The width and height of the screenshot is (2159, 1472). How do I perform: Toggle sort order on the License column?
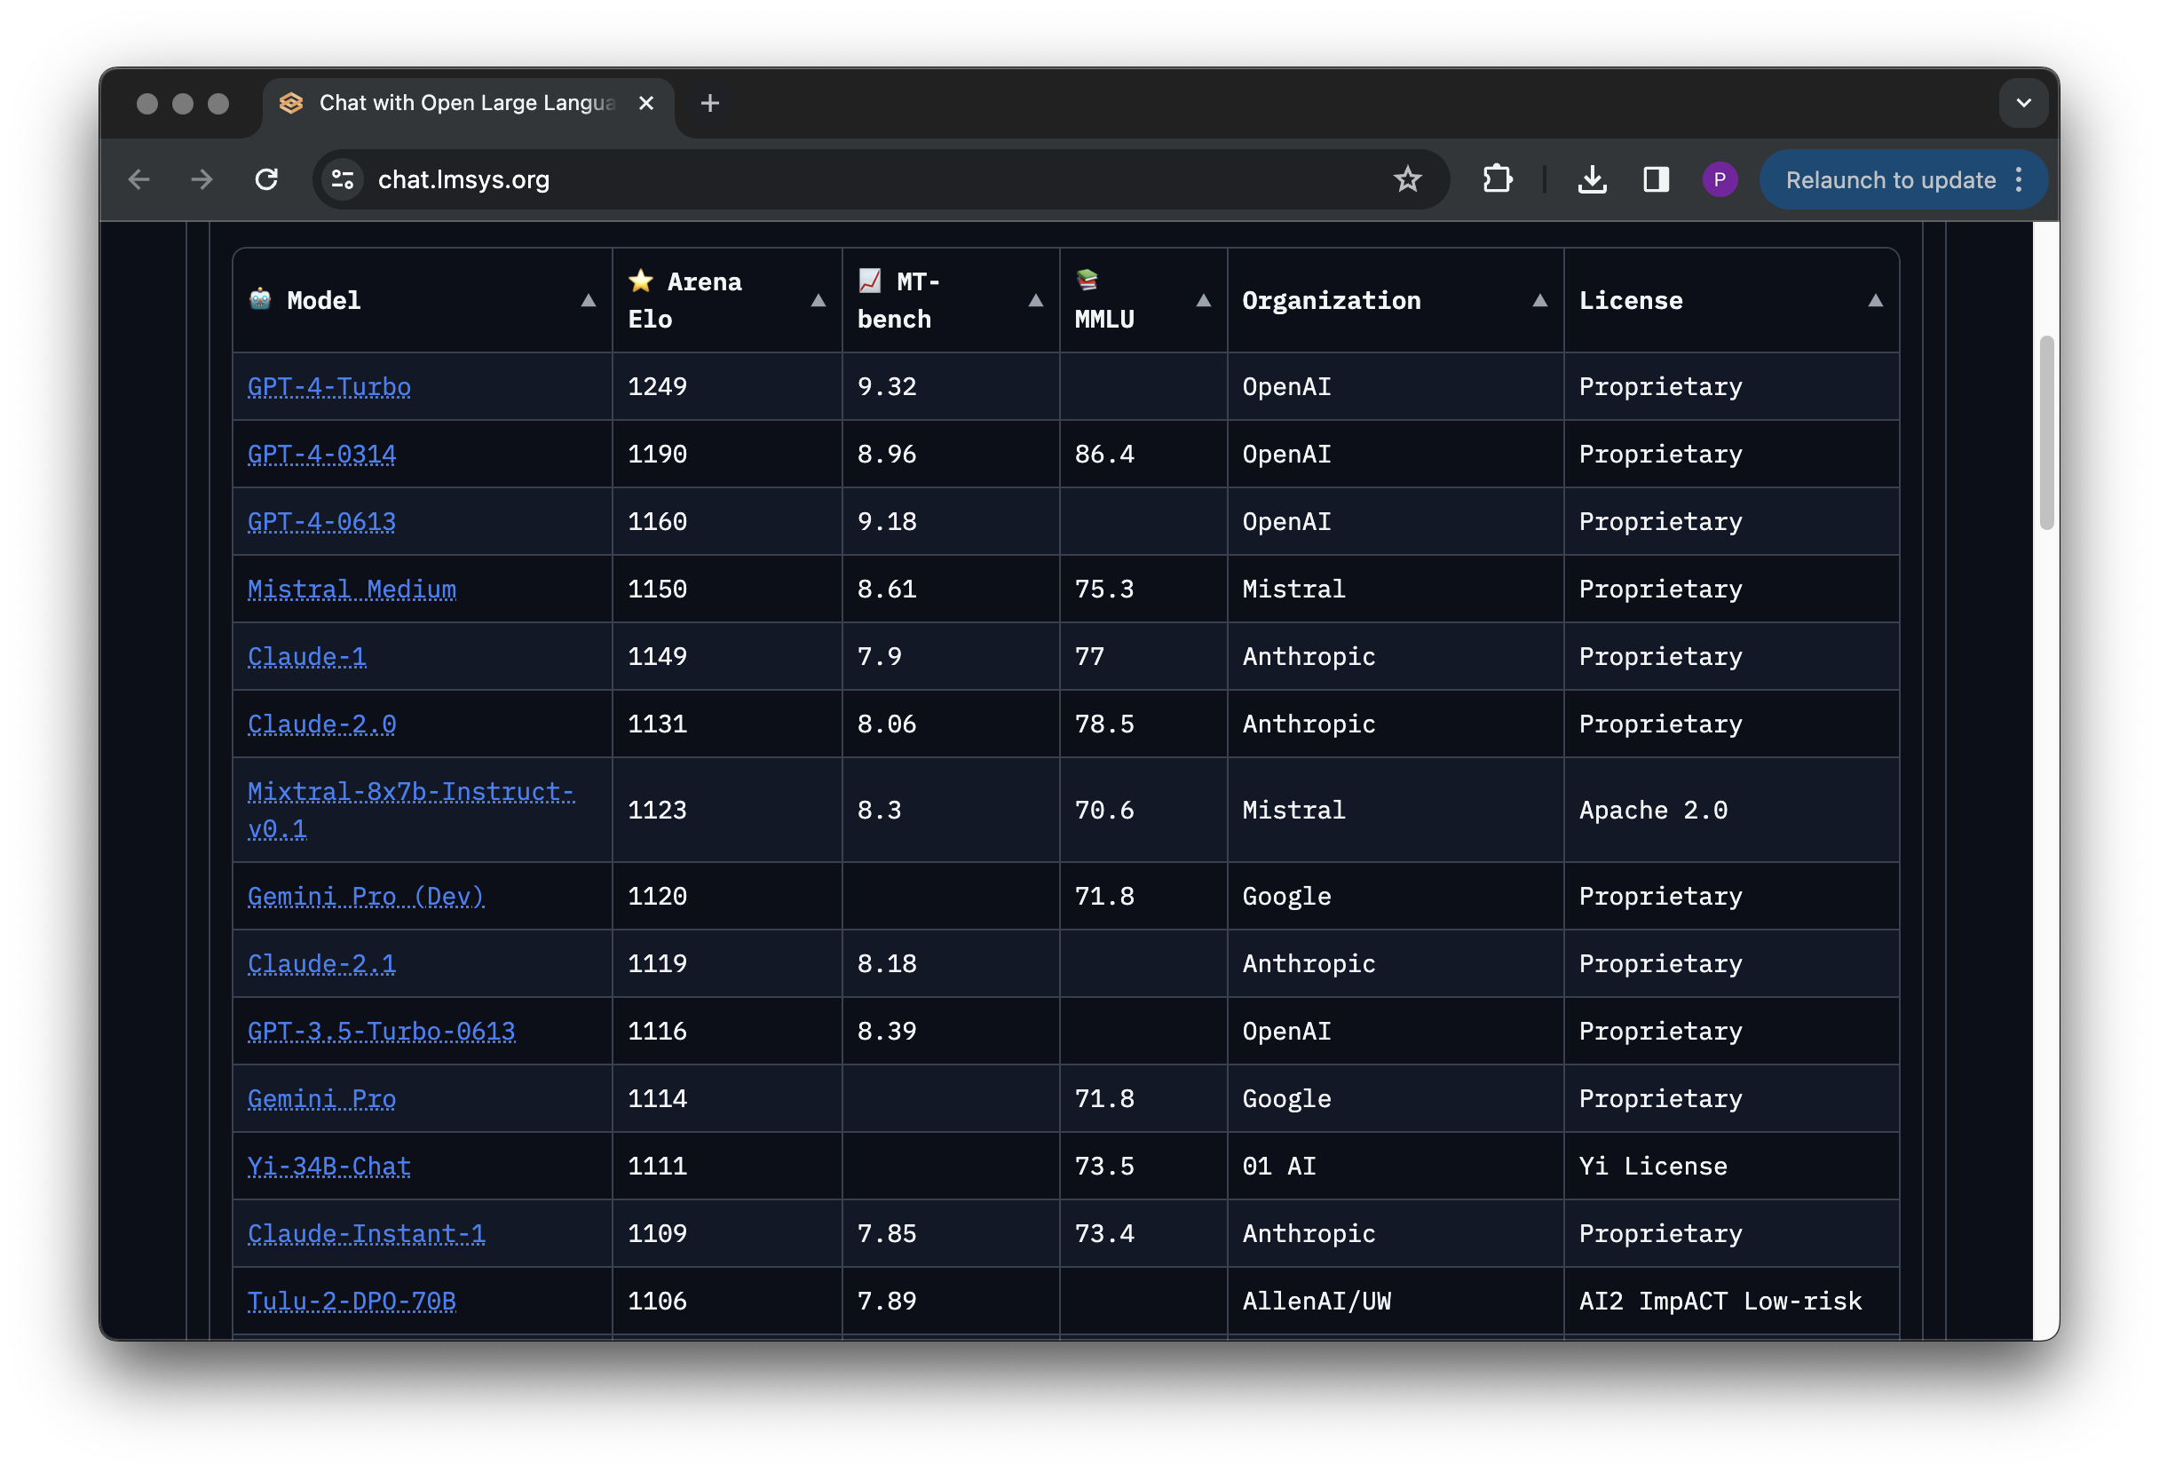1876,300
